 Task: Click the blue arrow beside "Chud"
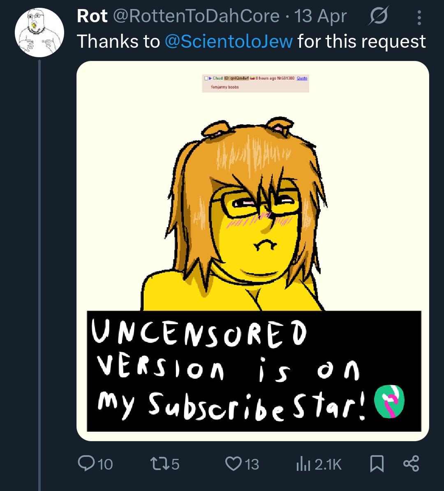[x=210, y=78]
